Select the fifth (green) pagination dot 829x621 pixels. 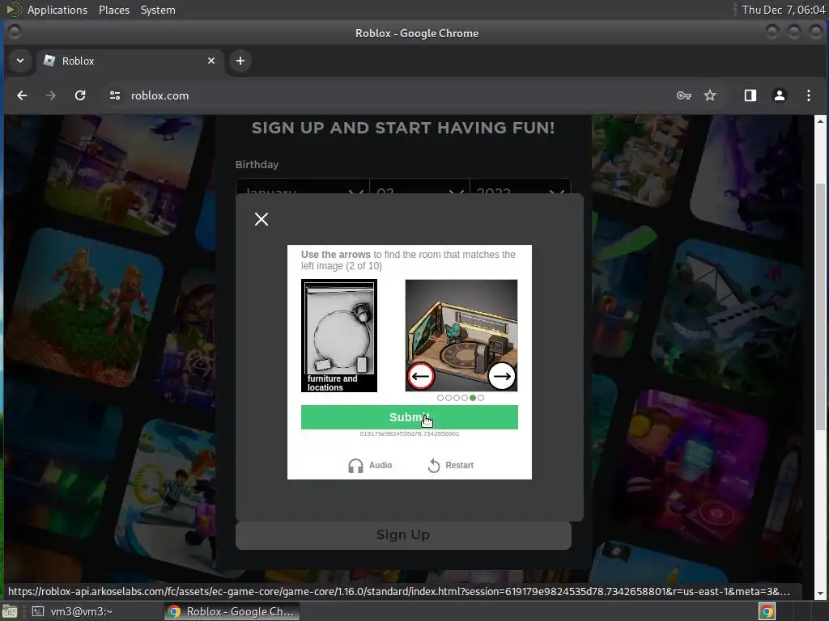click(x=473, y=398)
